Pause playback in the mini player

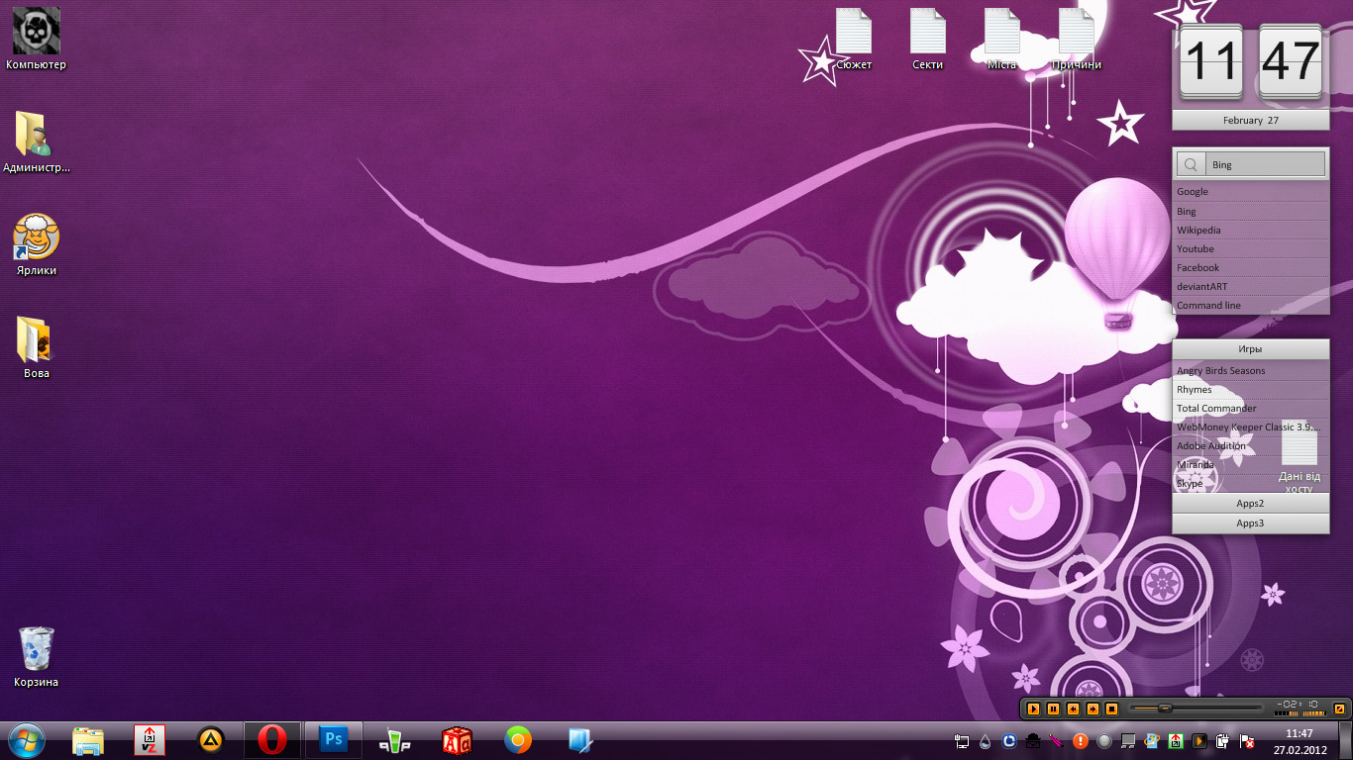[1053, 709]
